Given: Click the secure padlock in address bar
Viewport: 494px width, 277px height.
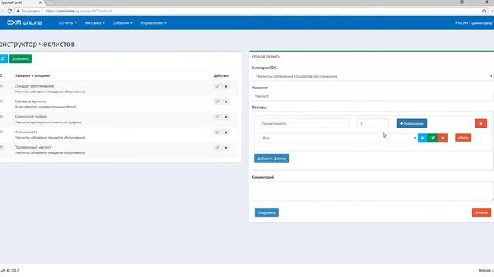Looking at the screenshot, I should (18, 11).
